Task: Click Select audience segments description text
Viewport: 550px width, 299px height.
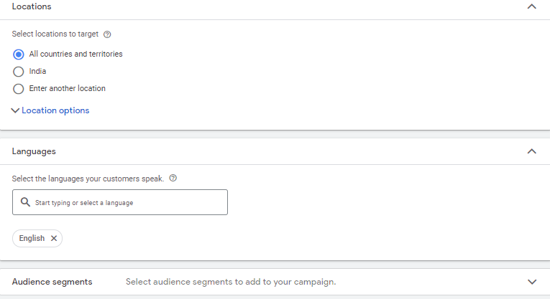Action: (231, 282)
